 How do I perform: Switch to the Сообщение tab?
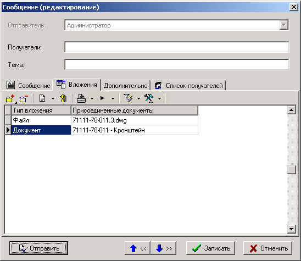point(28,85)
